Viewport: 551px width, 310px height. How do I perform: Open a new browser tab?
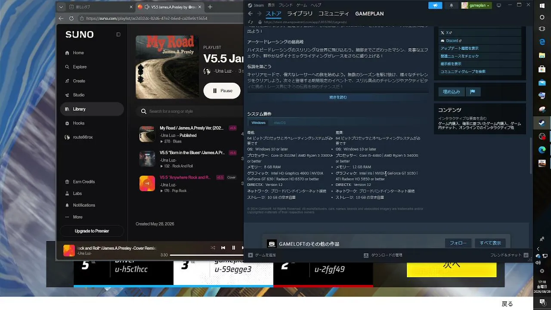click(x=210, y=7)
